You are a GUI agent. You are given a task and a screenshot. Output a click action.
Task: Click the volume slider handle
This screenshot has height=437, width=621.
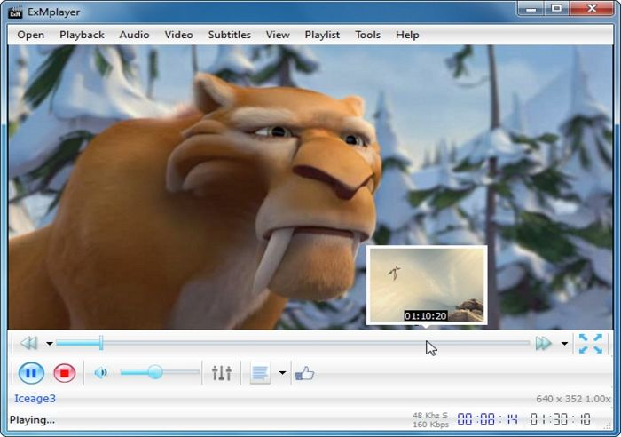coord(155,373)
